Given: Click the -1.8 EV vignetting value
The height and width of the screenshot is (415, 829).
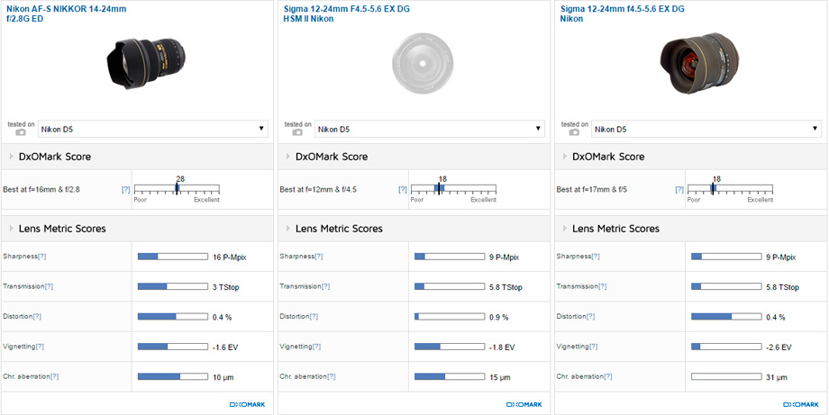Looking at the screenshot, I should [502, 347].
